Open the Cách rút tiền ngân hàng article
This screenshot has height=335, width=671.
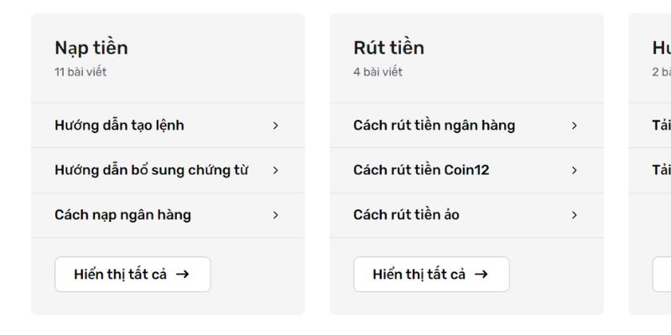coord(434,126)
